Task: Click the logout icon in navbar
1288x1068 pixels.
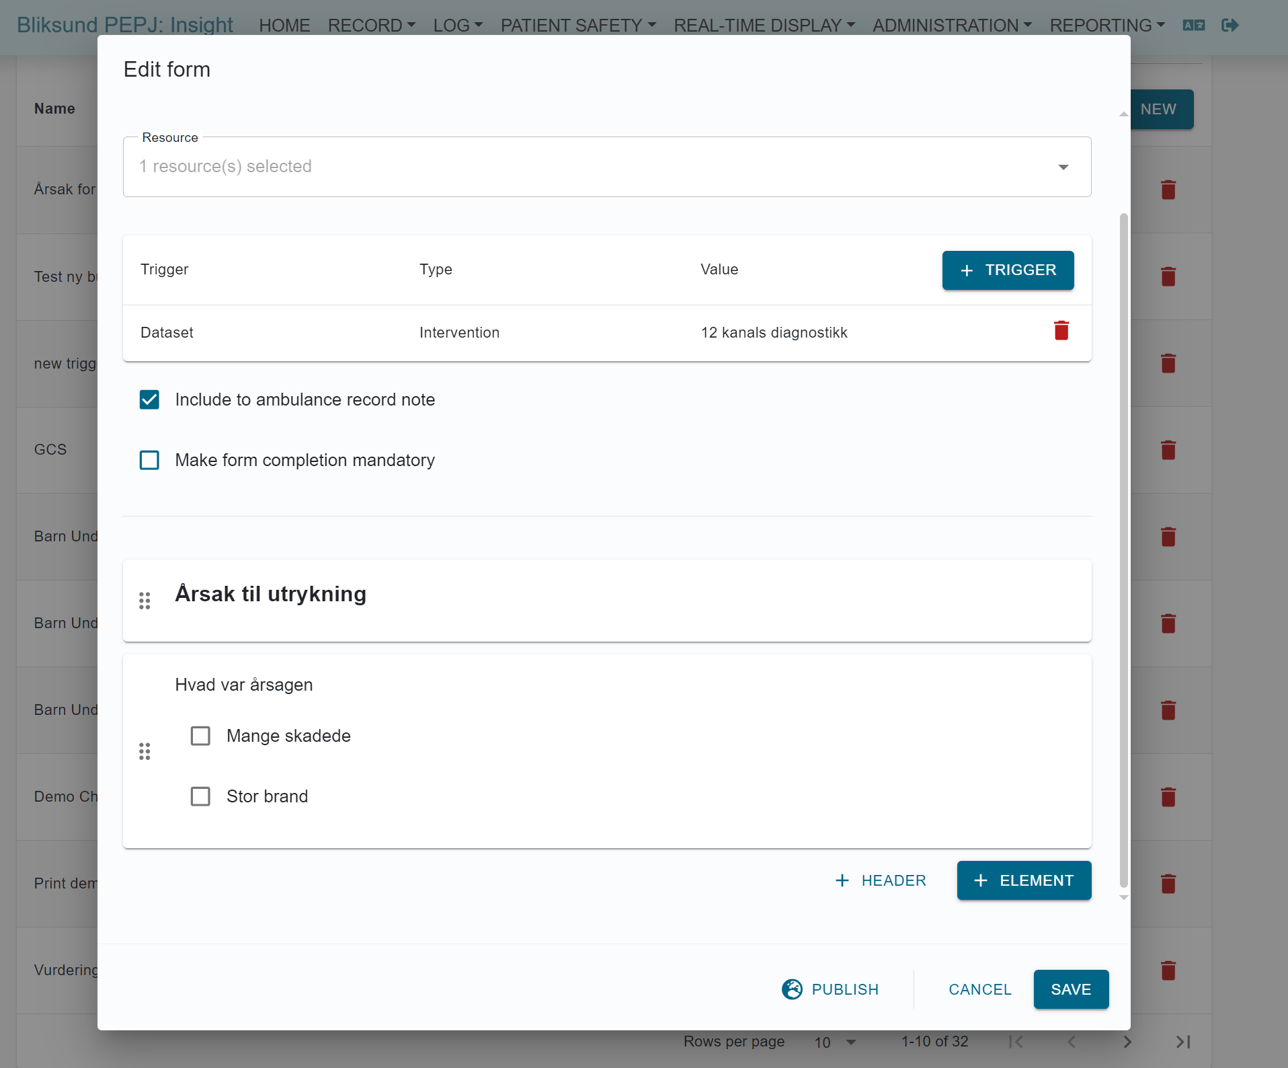Action: coord(1230,26)
